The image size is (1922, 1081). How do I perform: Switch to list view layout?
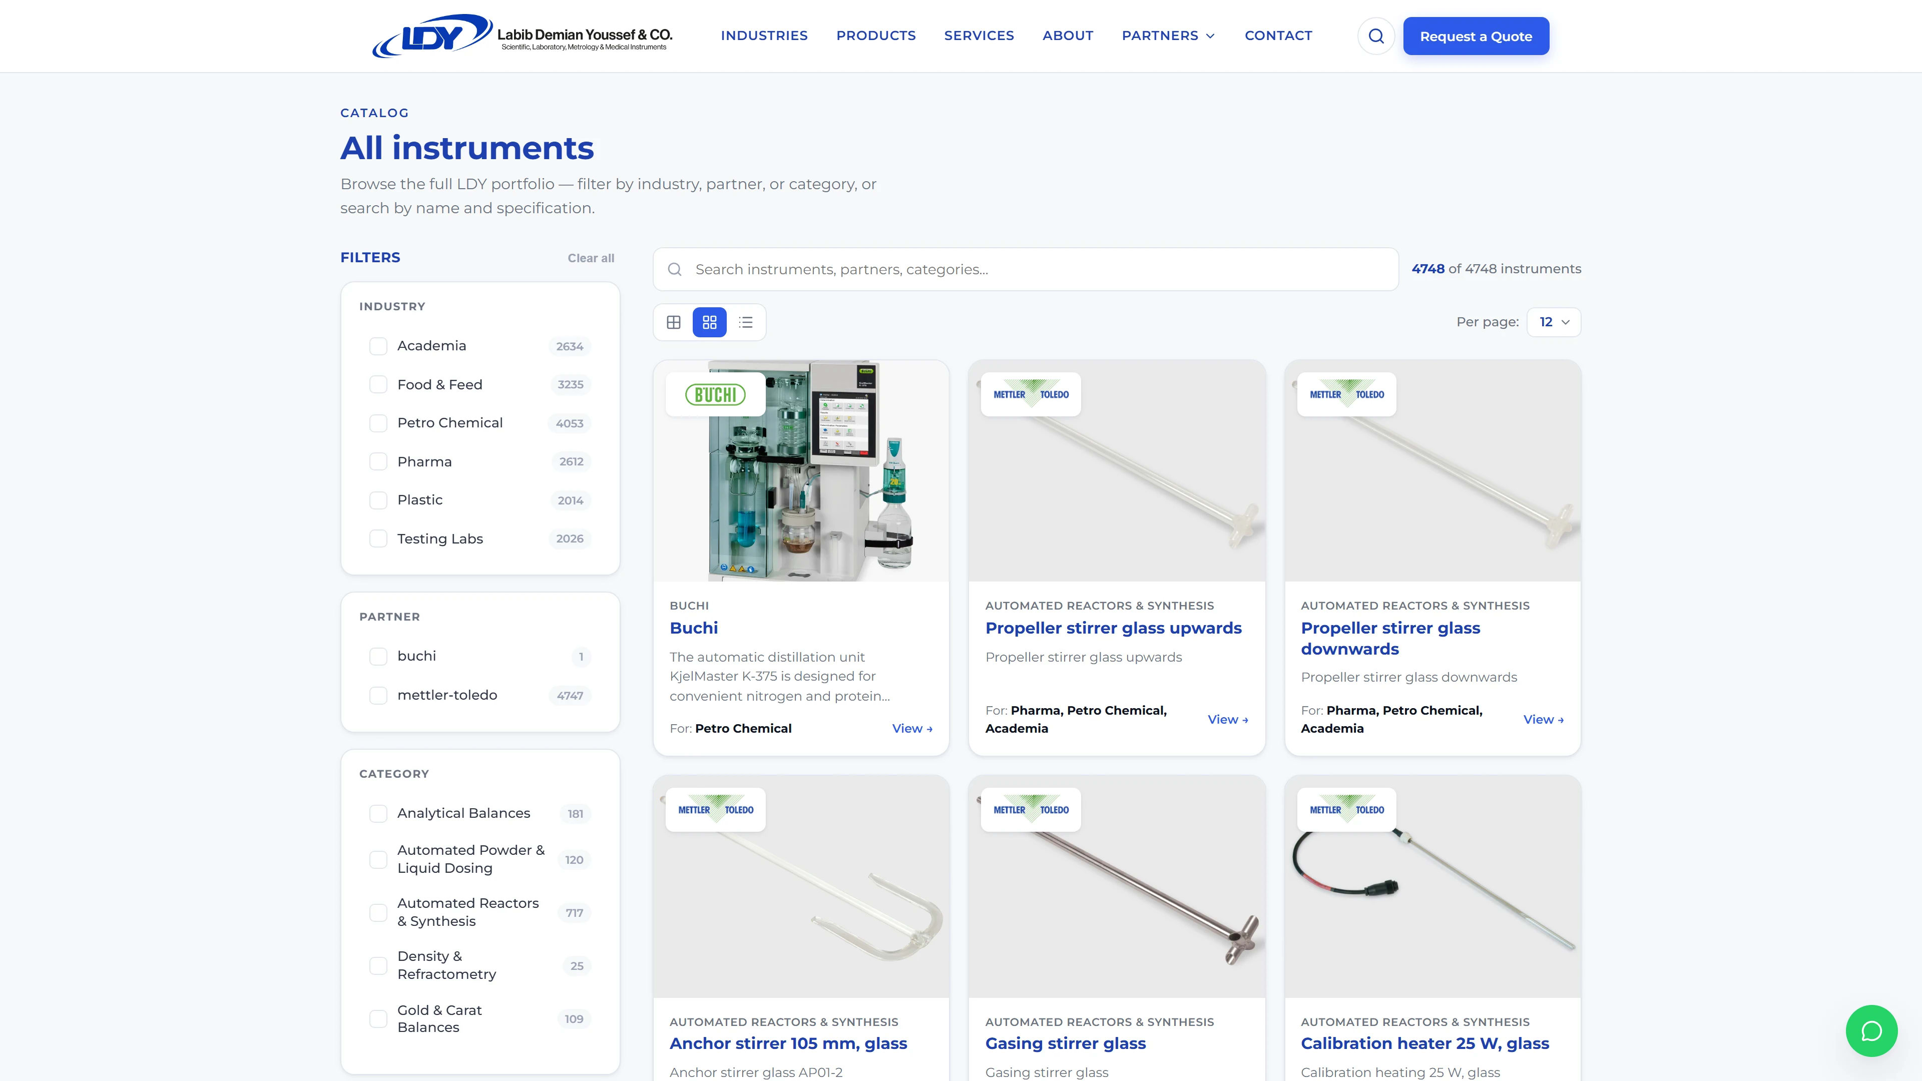point(745,322)
